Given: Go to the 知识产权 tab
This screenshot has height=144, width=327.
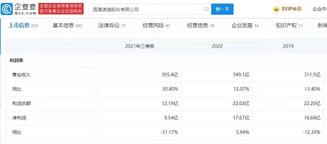Looking at the screenshot, I should [289, 26].
